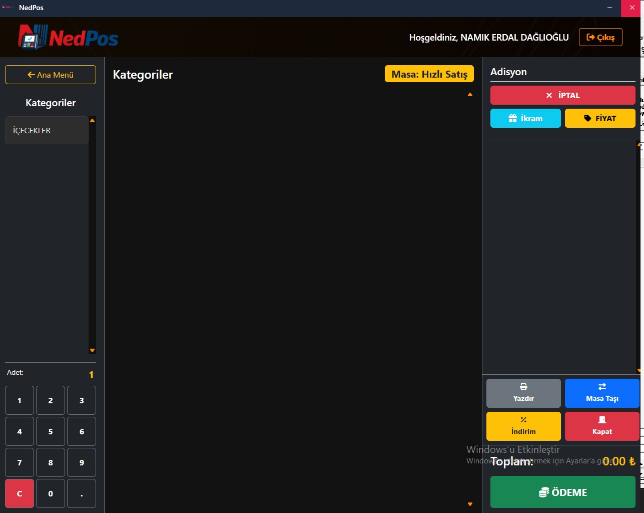644x513 pixels.
Task: Log out with the Çıkış button
Action: [600, 37]
